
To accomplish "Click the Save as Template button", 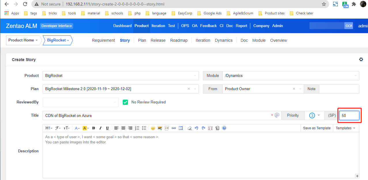I will point(317,128).
